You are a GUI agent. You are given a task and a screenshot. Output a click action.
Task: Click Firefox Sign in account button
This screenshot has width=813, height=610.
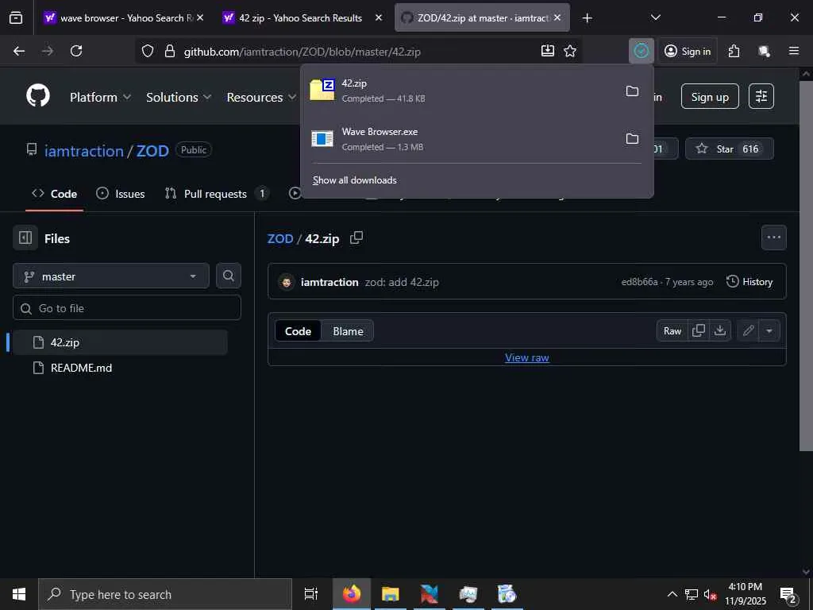(x=688, y=51)
